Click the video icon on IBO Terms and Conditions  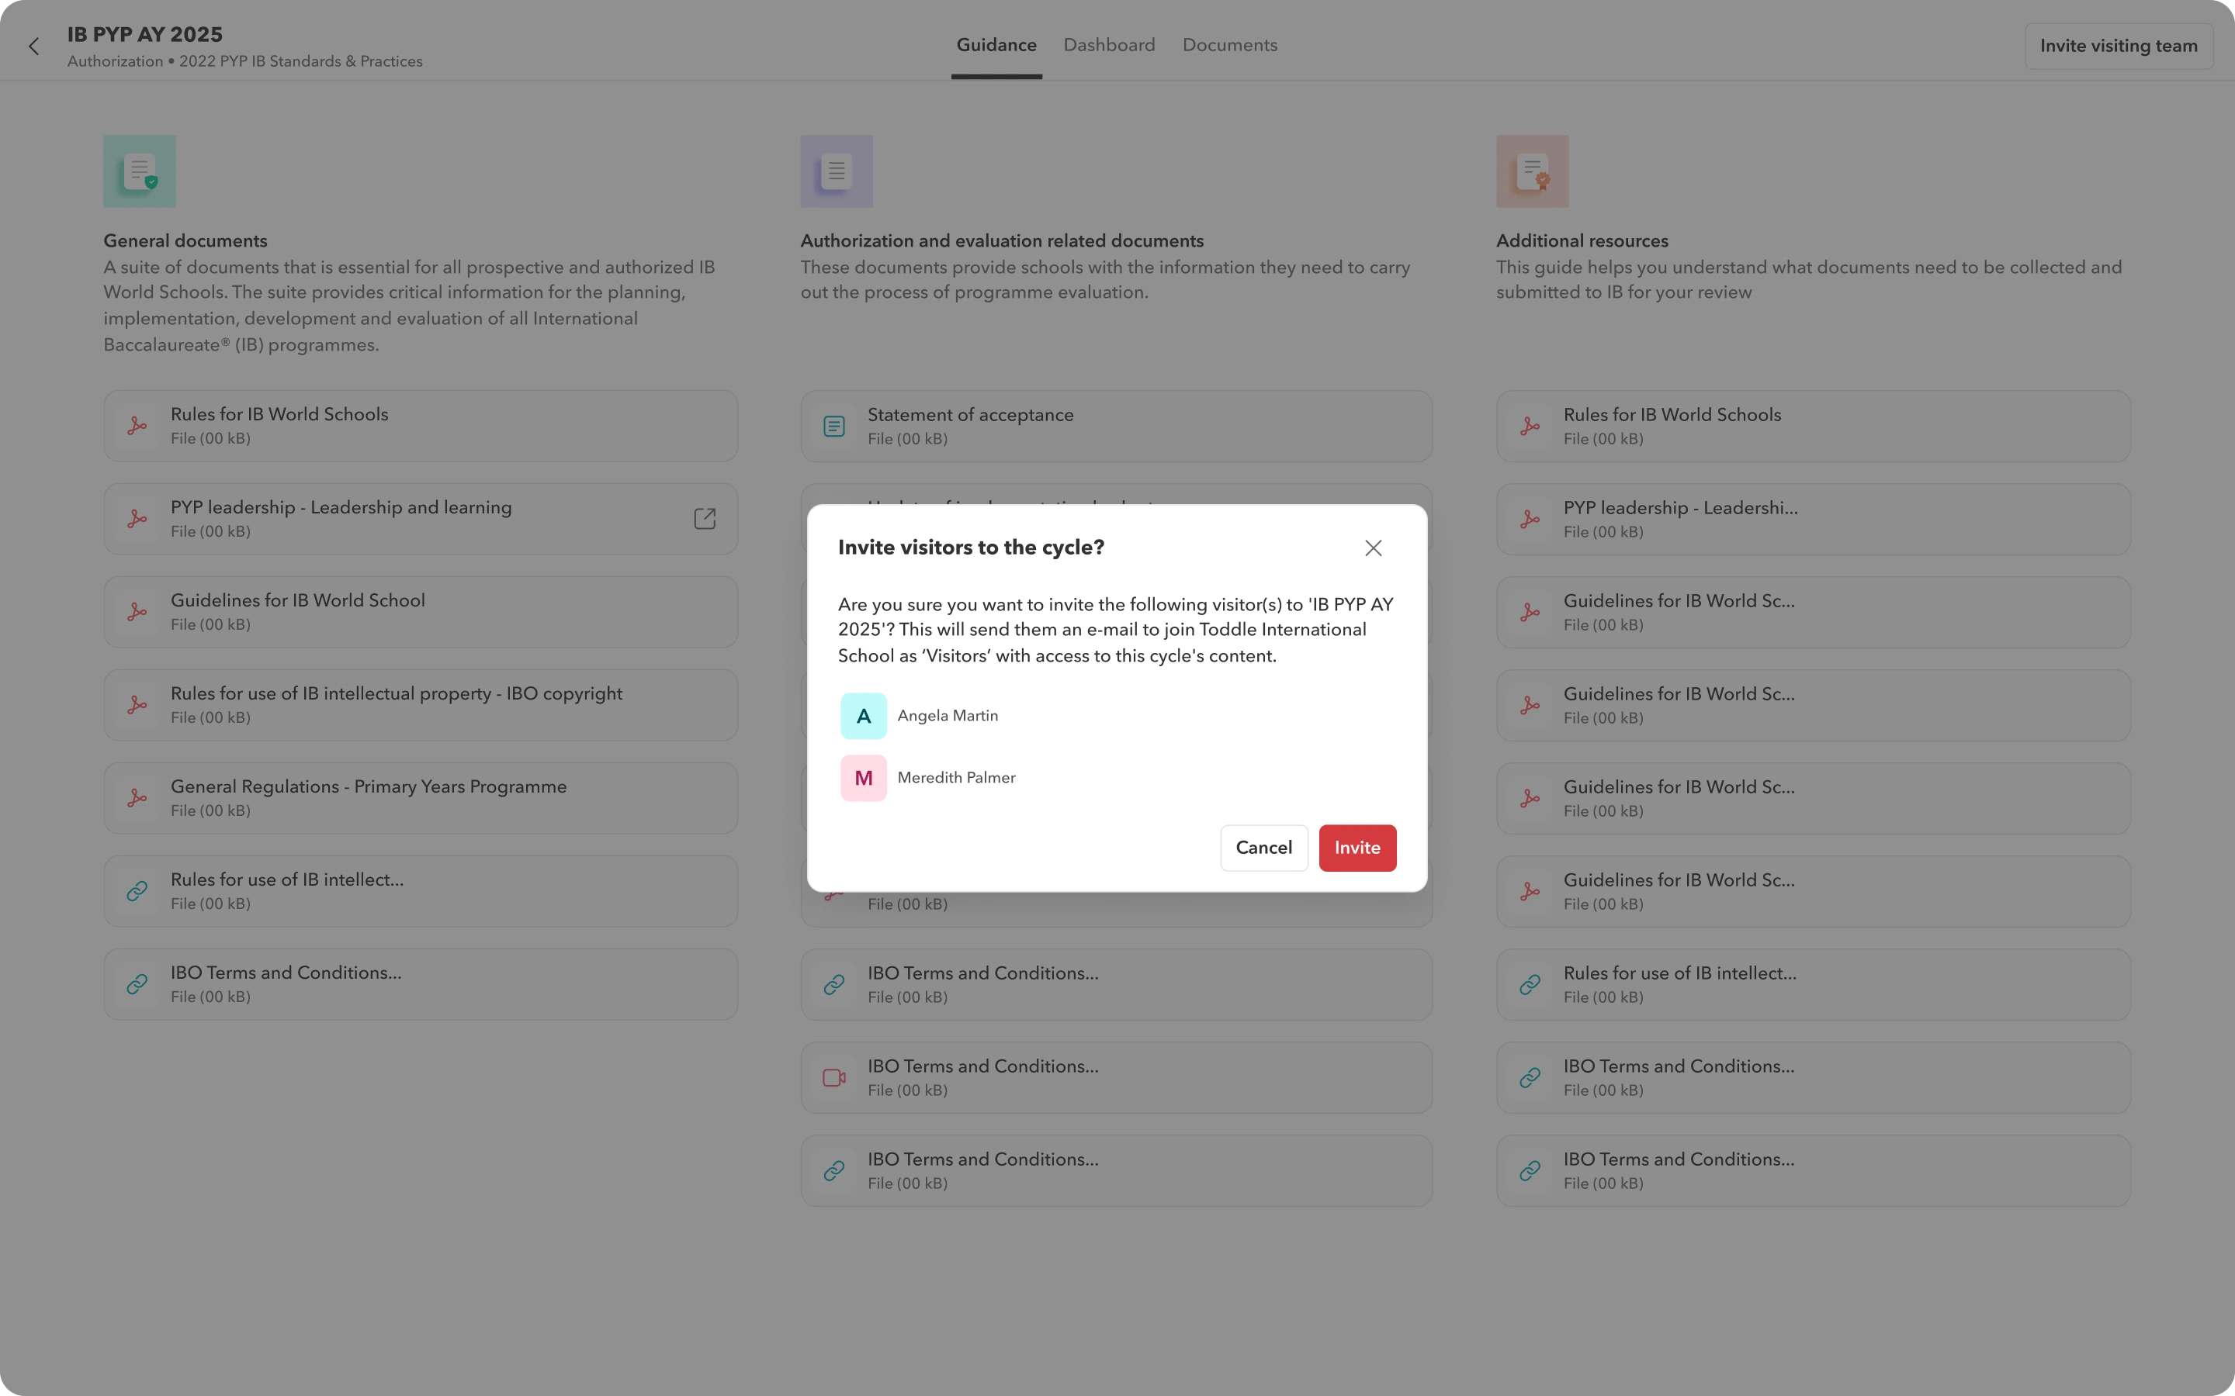pyautogui.click(x=832, y=1076)
